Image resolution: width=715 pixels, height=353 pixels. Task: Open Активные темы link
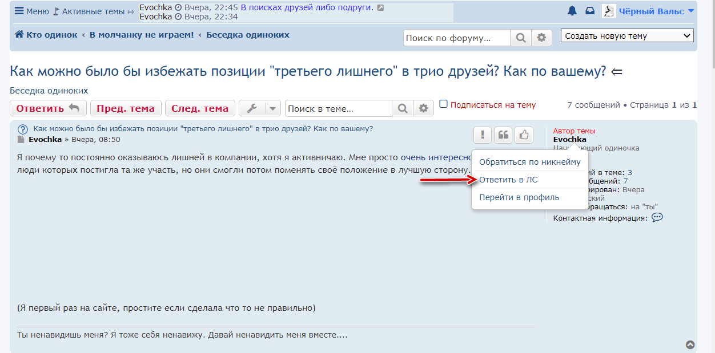93,11
